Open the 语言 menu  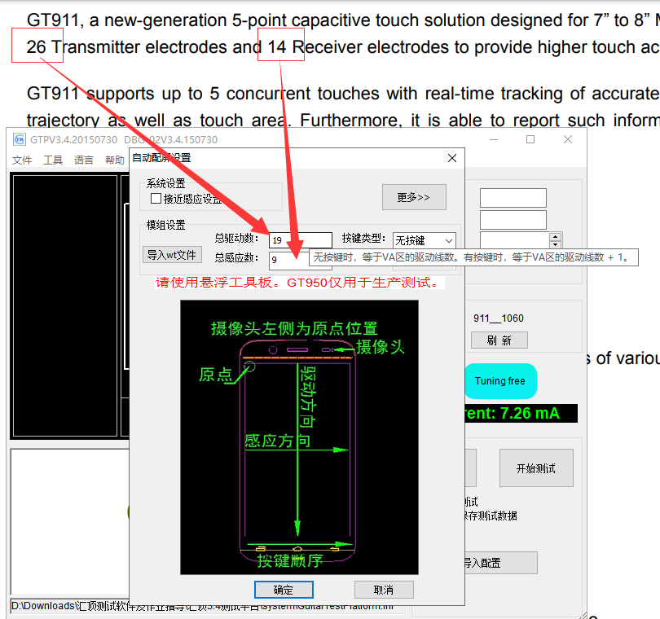84,160
